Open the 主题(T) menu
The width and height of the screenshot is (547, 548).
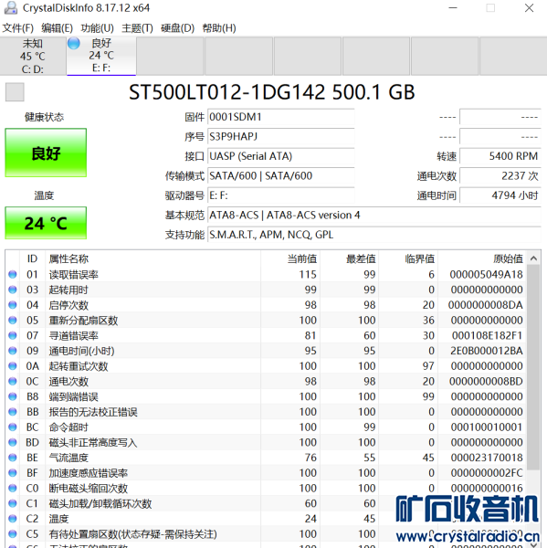click(137, 28)
